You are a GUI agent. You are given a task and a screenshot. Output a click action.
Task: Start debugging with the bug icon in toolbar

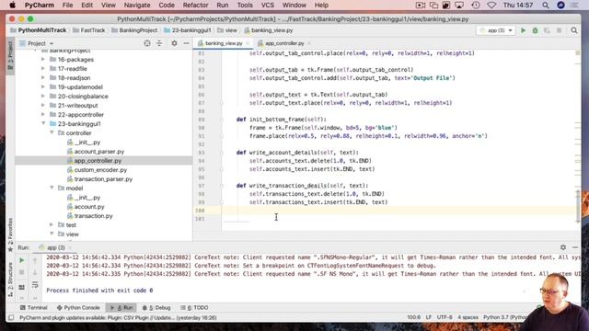point(535,30)
